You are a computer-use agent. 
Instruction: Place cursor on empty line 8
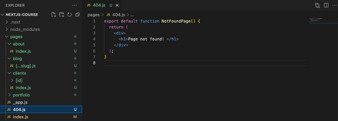point(205,63)
